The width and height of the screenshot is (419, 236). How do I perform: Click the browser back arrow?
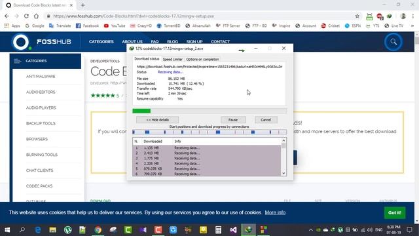tap(7, 16)
